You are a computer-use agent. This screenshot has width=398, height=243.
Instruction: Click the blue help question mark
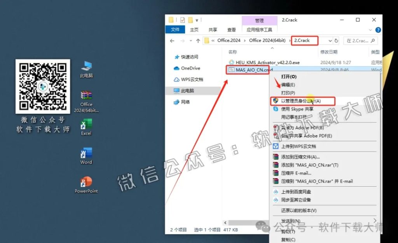pyautogui.click(x=377, y=30)
